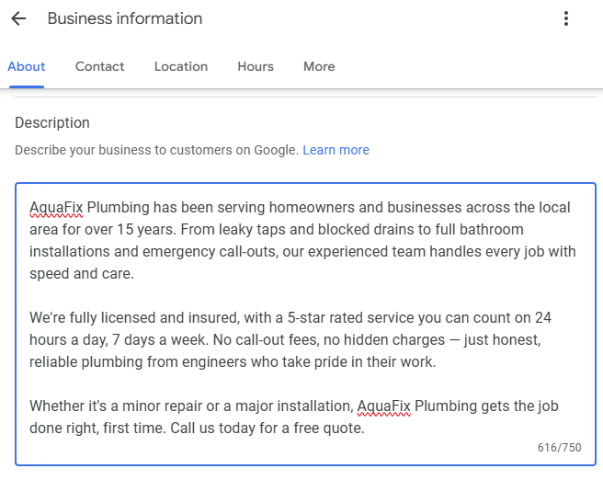Click the Description section heading
The image size is (603, 503).
click(52, 122)
